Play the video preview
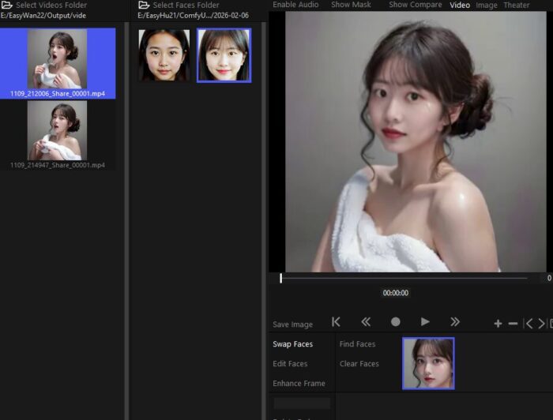The width and height of the screenshot is (553, 420). (x=425, y=322)
